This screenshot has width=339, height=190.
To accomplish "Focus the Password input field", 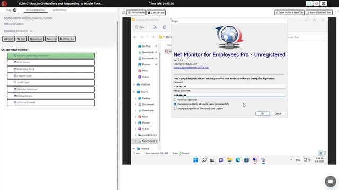I will coord(229,87).
